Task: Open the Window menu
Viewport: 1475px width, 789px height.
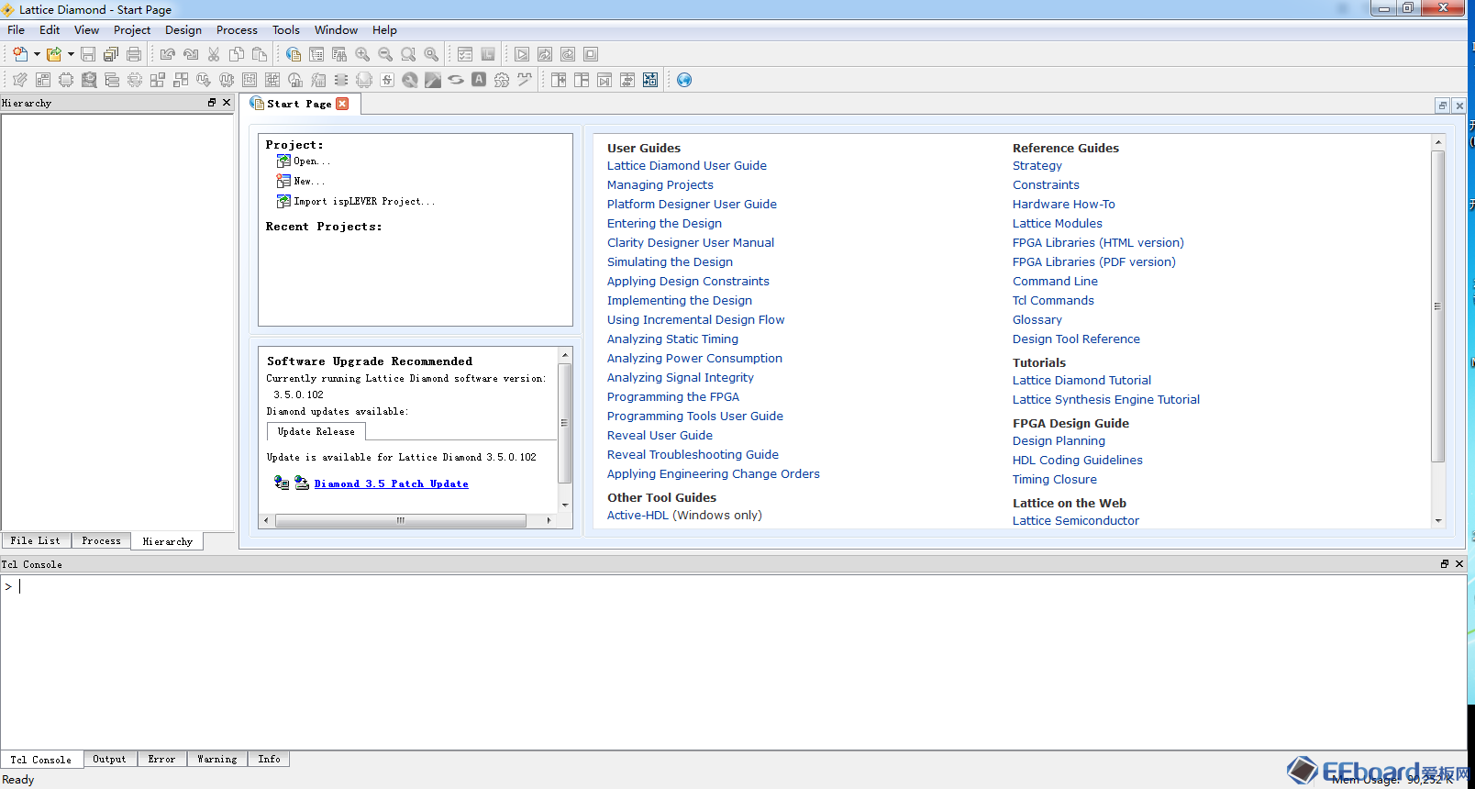Action: [336, 30]
